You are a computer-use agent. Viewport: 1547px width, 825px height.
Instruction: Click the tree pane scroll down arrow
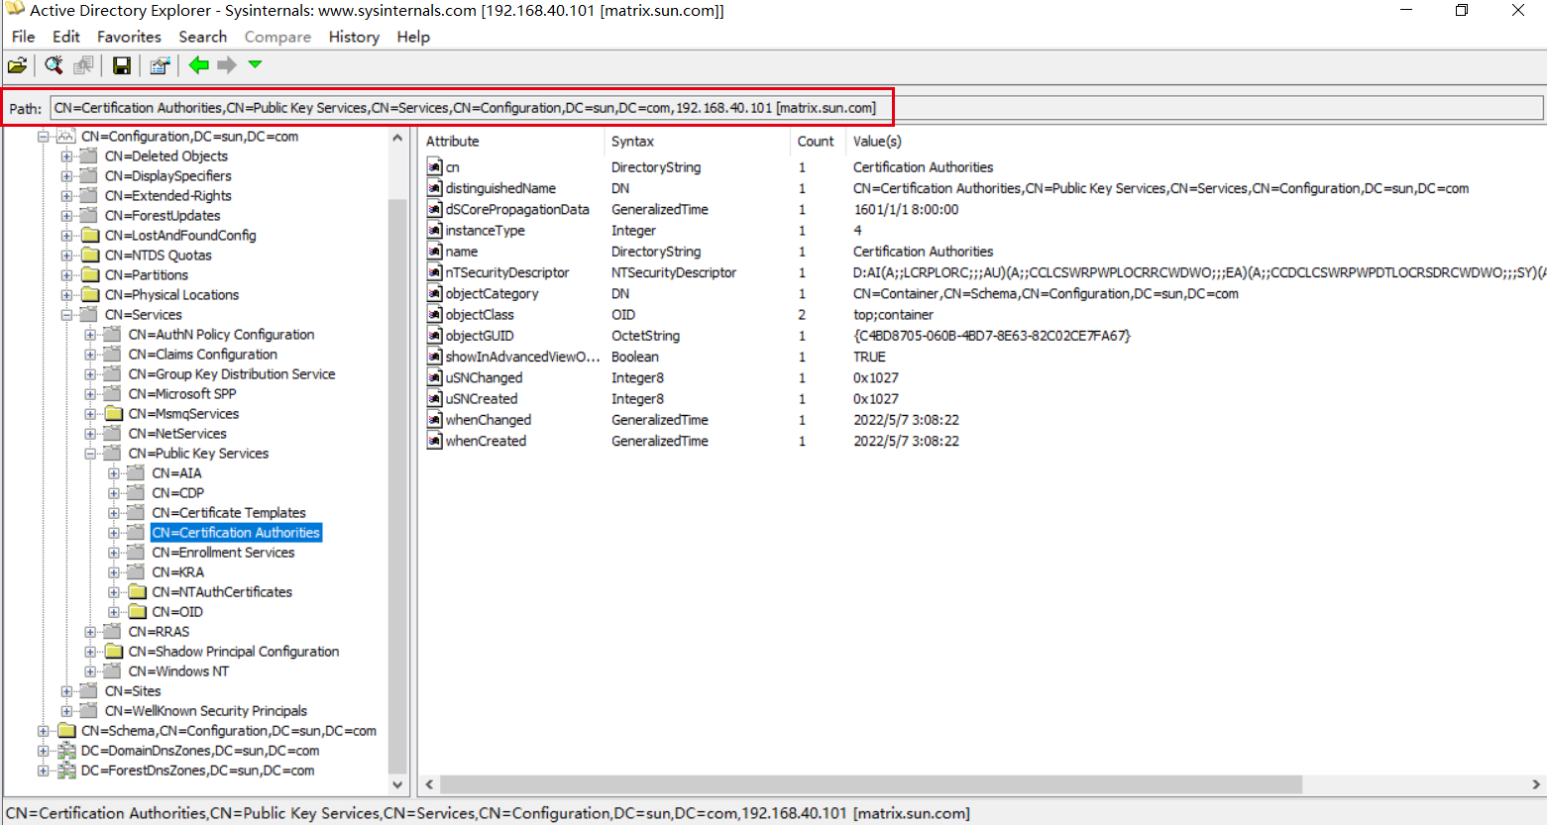click(397, 785)
